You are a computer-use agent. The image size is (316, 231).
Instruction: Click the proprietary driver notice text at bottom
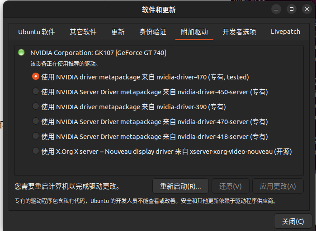[x=145, y=201]
